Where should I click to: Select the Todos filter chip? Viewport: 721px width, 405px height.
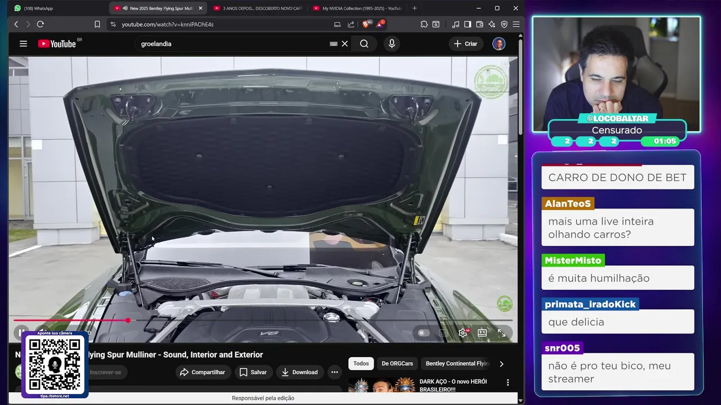coord(361,363)
